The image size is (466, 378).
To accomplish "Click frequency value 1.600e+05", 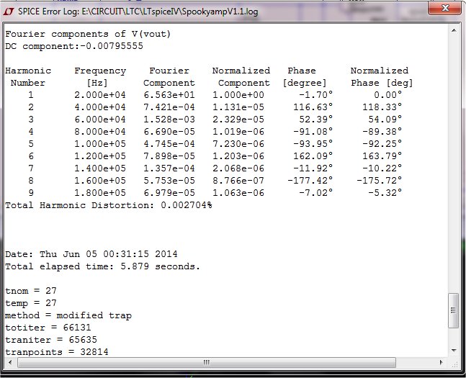I will (100, 181).
